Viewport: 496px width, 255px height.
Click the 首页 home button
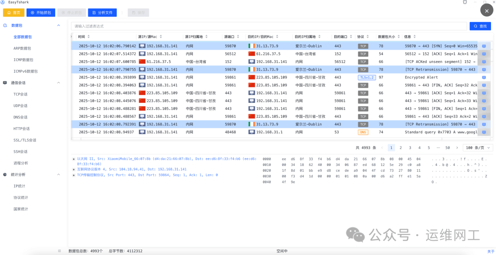point(13,13)
